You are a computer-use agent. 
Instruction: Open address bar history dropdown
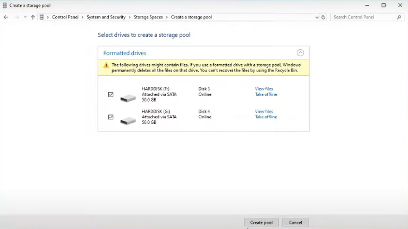317,17
